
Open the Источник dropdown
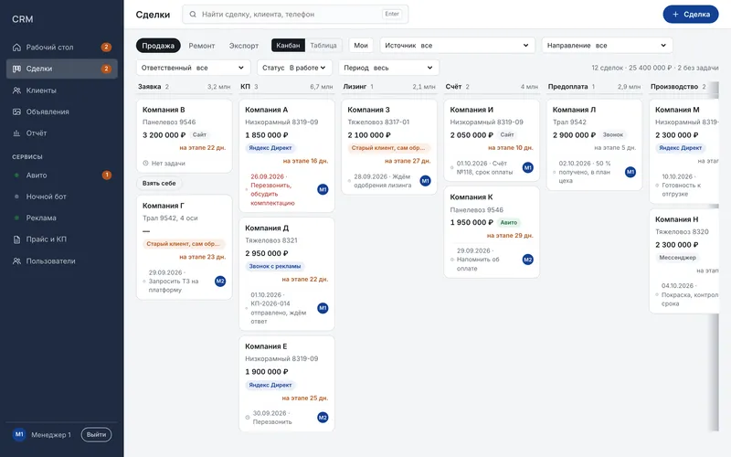pos(457,45)
